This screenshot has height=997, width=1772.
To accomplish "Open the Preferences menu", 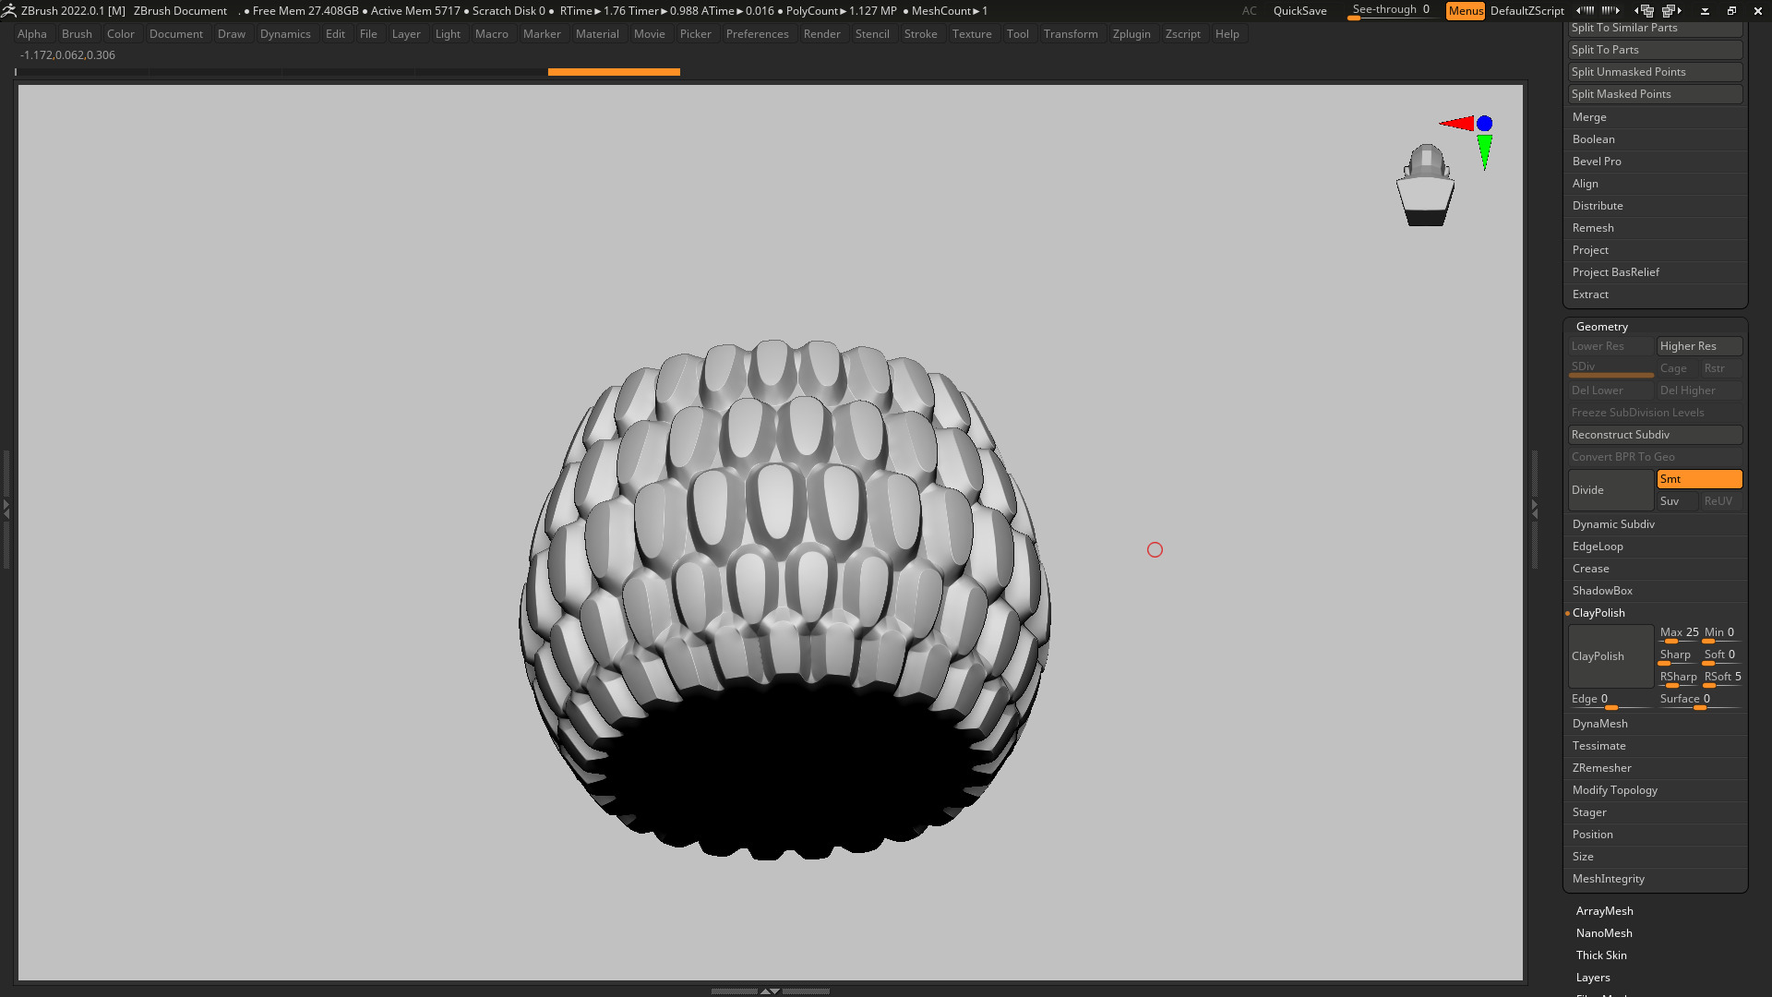I will click(757, 34).
